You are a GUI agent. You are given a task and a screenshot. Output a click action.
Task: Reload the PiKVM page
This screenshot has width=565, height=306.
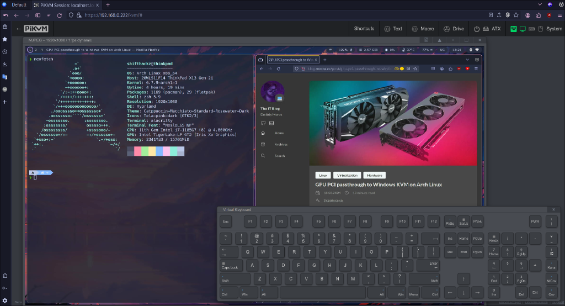tap(60, 15)
